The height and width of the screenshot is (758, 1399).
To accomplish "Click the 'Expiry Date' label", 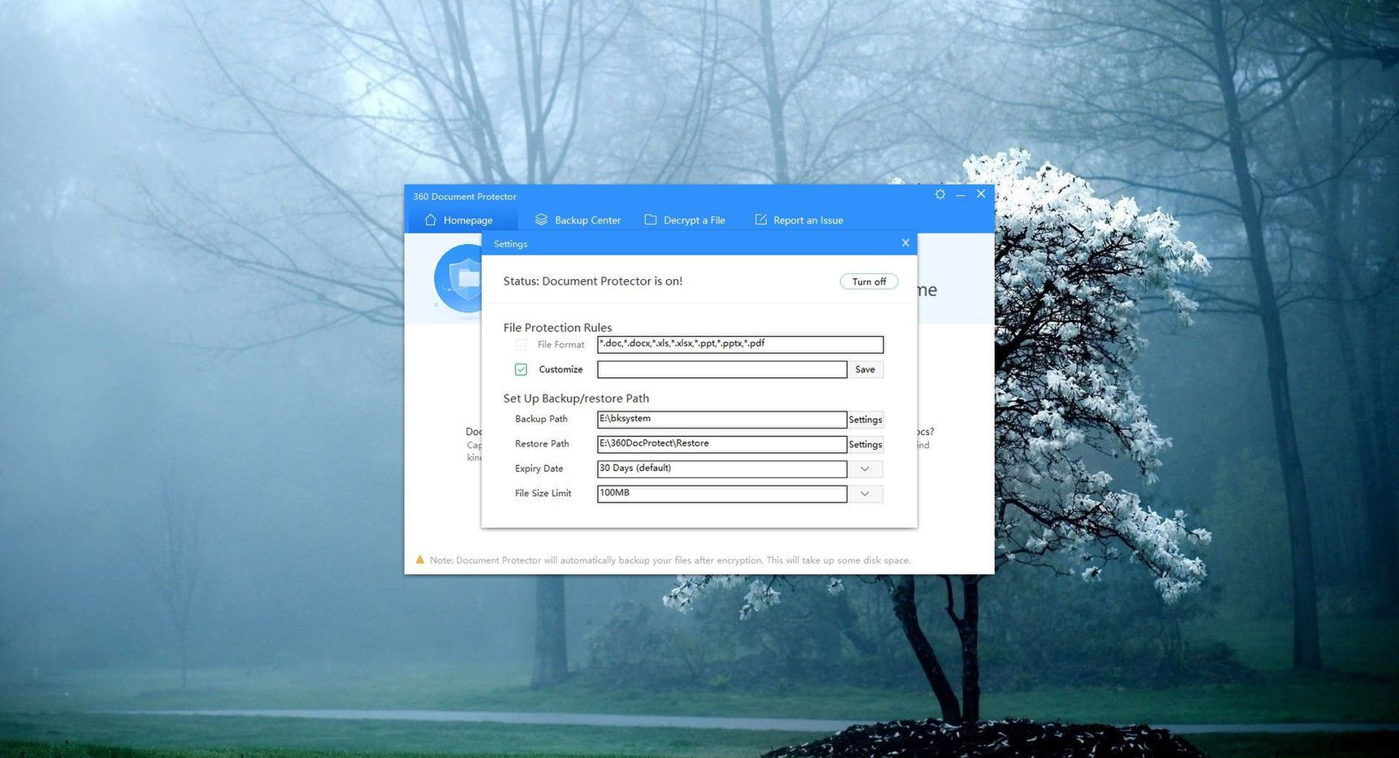I will pyautogui.click(x=539, y=468).
